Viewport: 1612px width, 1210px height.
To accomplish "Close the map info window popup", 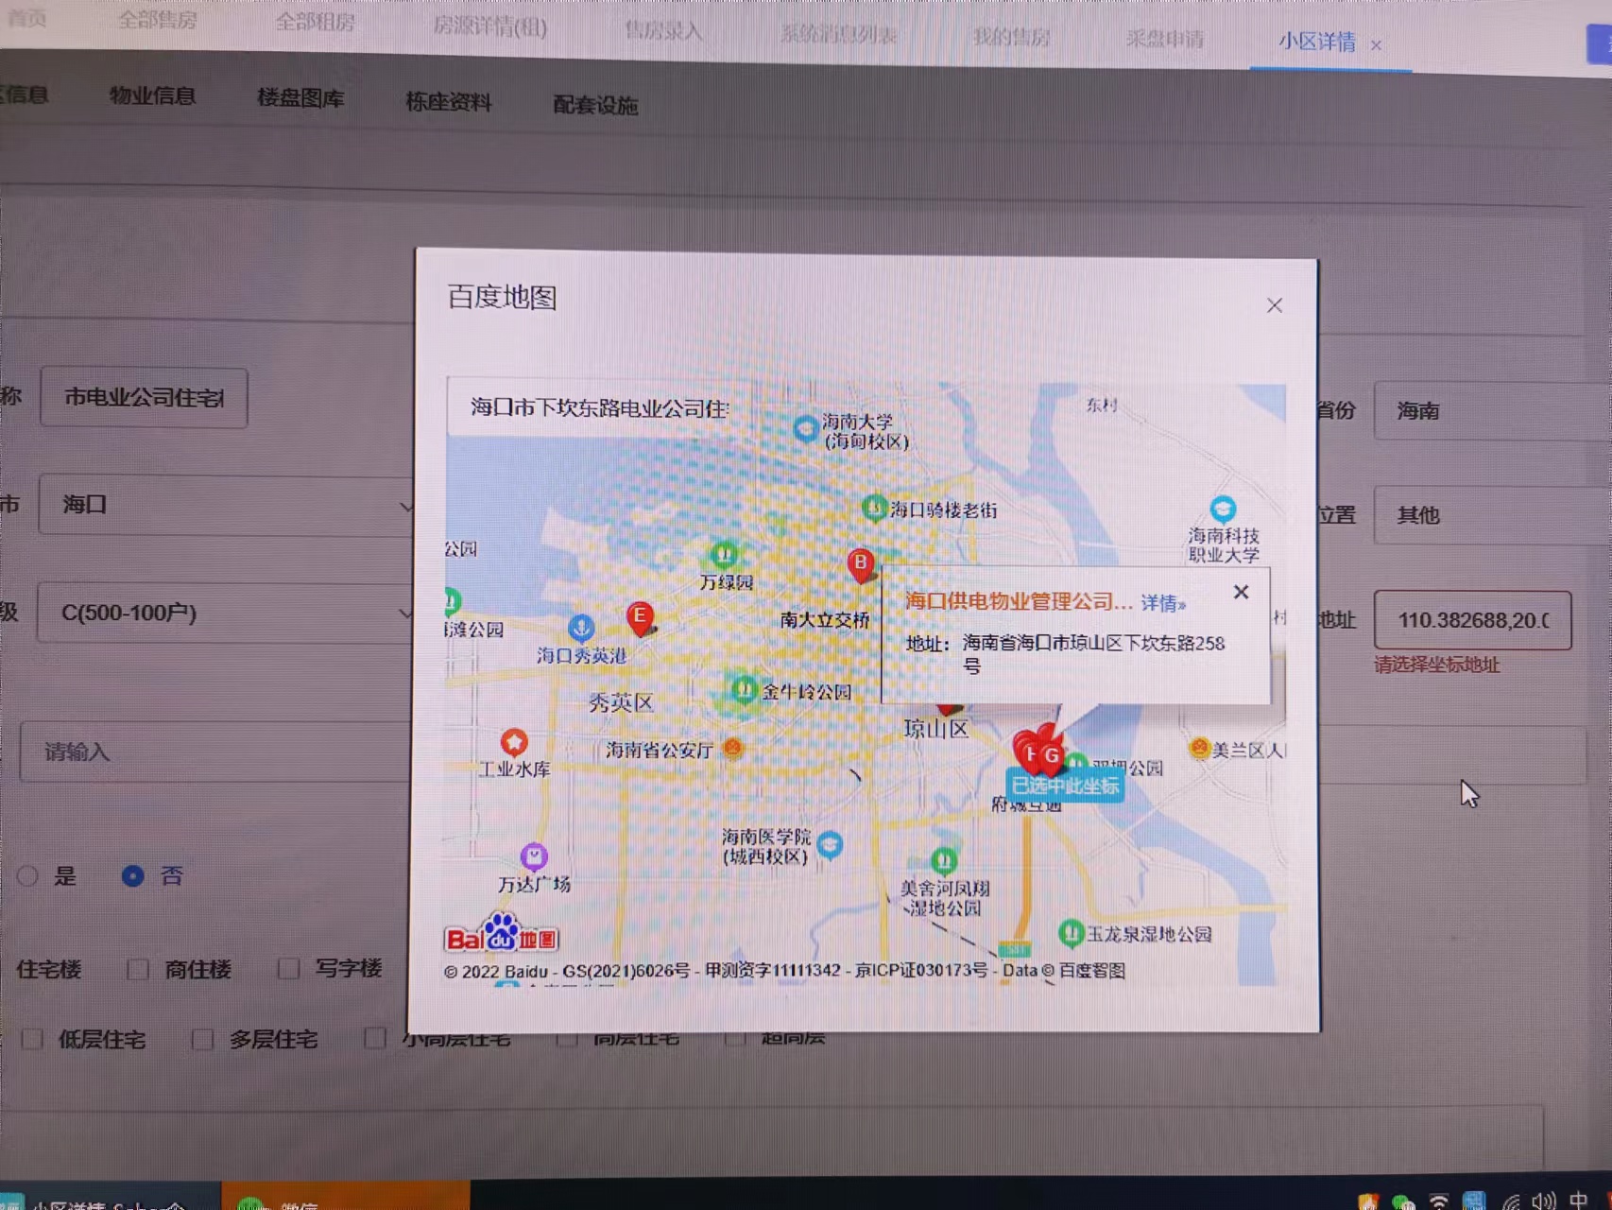I will coord(1241,592).
